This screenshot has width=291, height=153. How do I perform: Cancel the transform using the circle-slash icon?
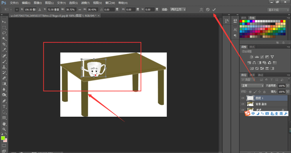(208, 10)
